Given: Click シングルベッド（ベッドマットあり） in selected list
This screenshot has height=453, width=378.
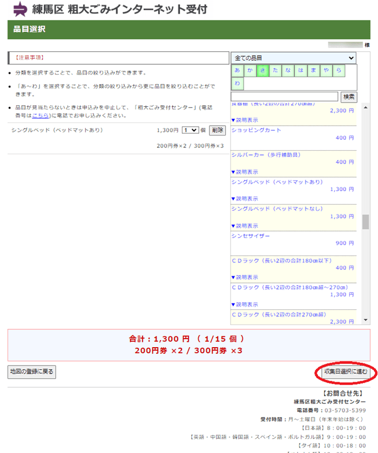Looking at the screenshot, I should 57,130.
